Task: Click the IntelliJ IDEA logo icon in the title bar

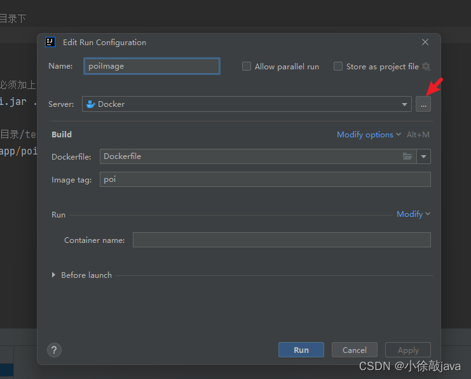Action: [50, 42]
